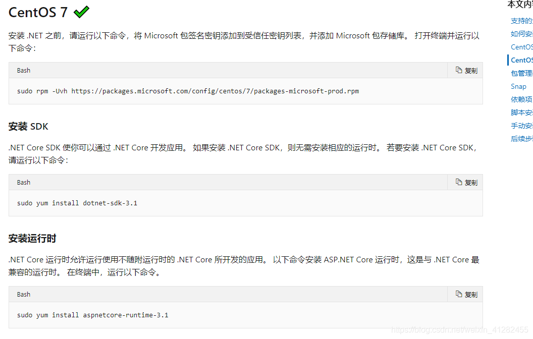Open the 后续步骤 sidebar link
The height and width of the screenshot is (339, 533).
coord(521,139)
